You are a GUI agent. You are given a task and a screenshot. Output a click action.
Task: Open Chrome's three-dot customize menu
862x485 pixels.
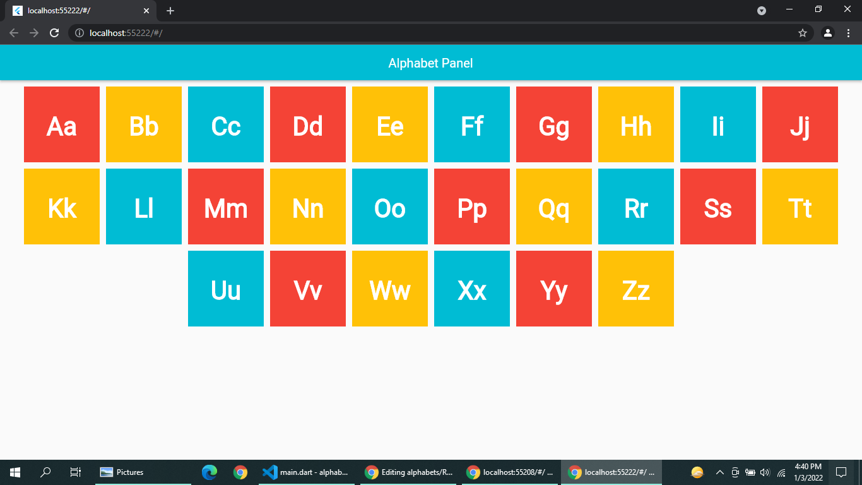click(x=848, y=33)
